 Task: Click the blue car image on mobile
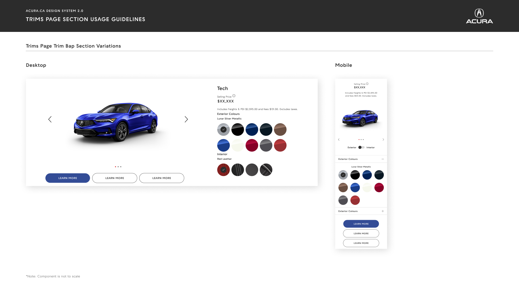360,118
